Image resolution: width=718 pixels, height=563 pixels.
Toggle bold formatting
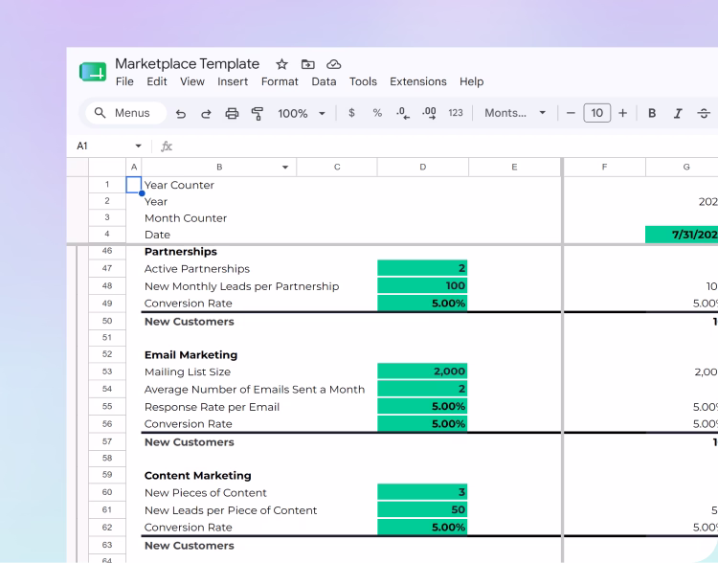[x=652, y=113]
